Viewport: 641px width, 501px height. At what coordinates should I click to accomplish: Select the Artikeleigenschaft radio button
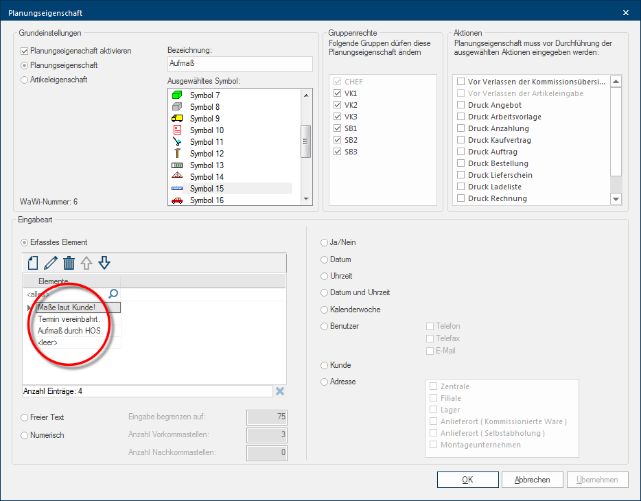click(x=25, y=80)
